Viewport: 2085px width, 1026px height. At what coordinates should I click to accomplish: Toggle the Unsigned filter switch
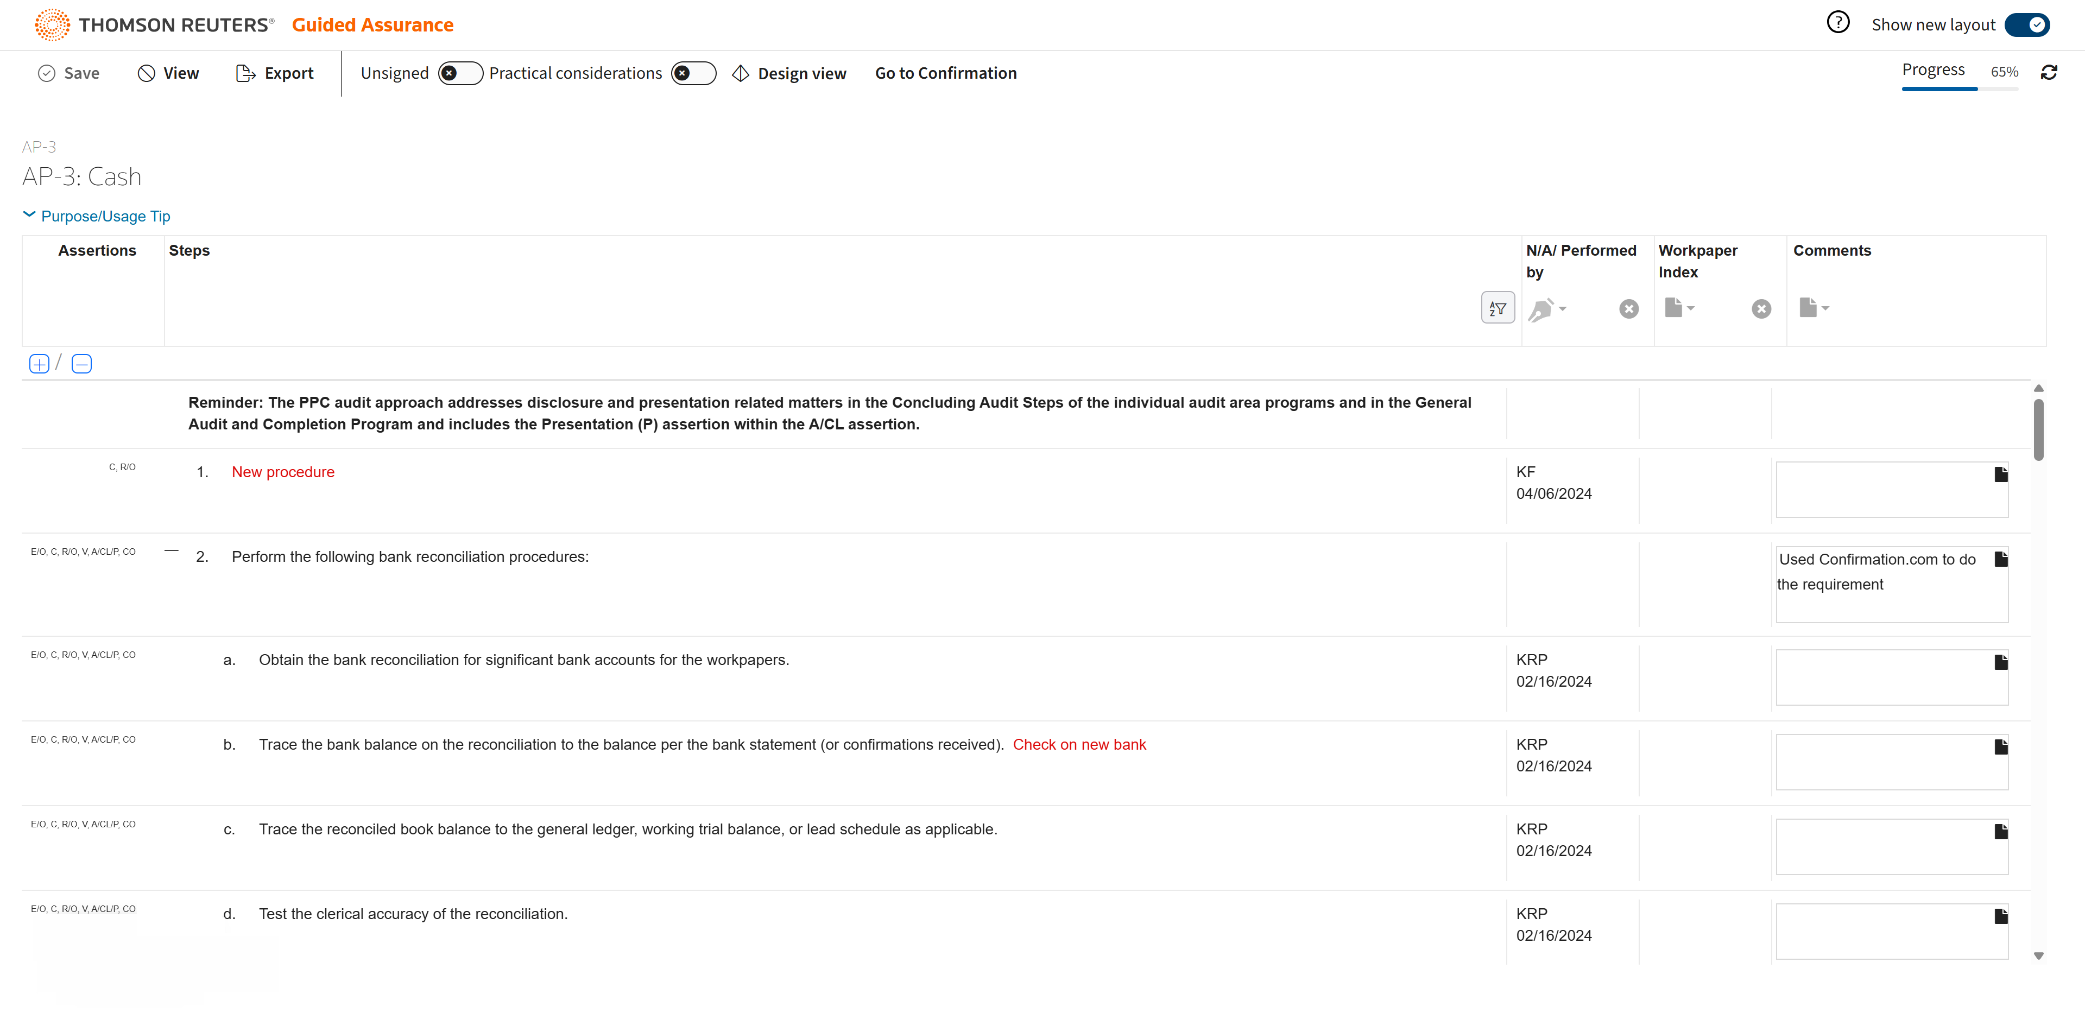(x=460, y=74)
